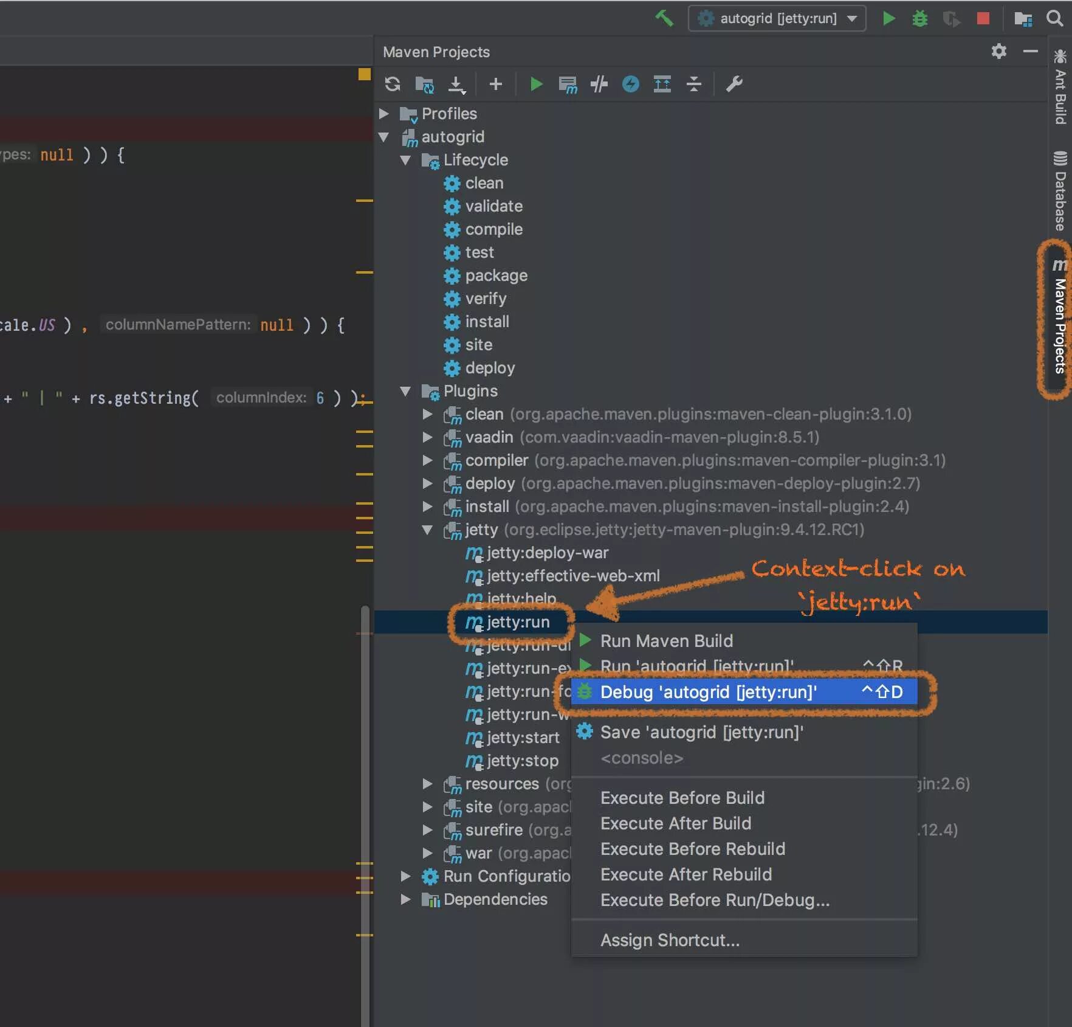Open the autogrid [jetty:run] configuration dropdown

pos(777,18)
